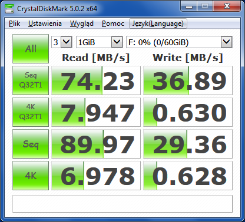Minimize the CrystalDiskMark window
This screenshot has width=245, height=222.
189,6
